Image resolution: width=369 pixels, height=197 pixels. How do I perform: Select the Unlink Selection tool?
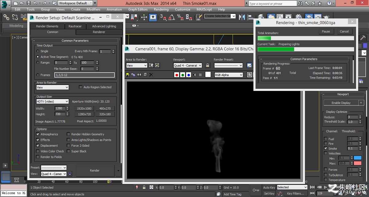15,17
